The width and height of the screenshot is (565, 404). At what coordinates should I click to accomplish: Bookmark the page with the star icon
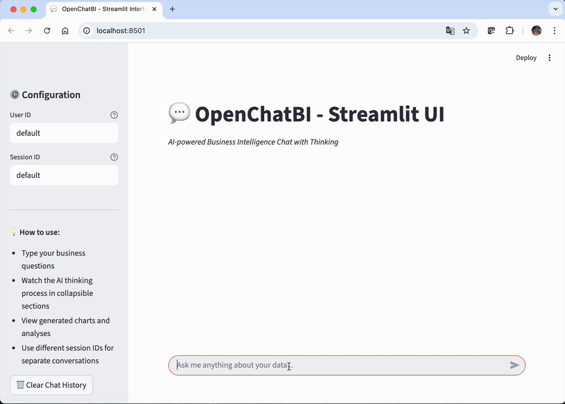pyautogui.click(x=467, y=31)
